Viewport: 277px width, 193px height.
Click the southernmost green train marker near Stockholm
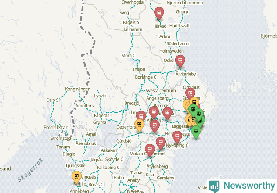pyautogui.click(x=196, y=132)
